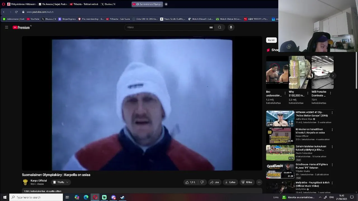
Task: Reload the page with the refresh icon
Action: pos(16,12)
